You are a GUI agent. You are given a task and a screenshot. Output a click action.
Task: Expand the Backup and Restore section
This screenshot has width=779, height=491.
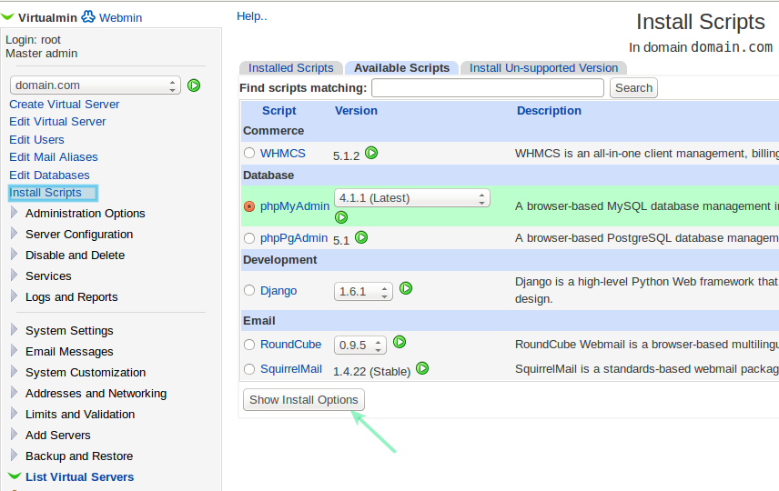(78, 456)
